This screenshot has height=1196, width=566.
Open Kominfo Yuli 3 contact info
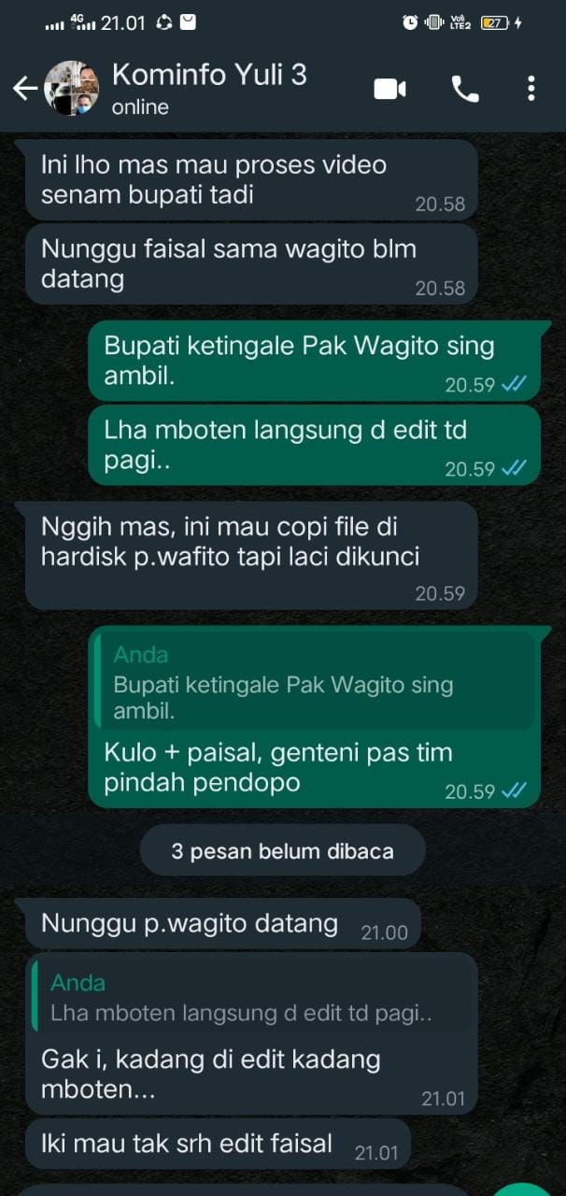(209, 88)
